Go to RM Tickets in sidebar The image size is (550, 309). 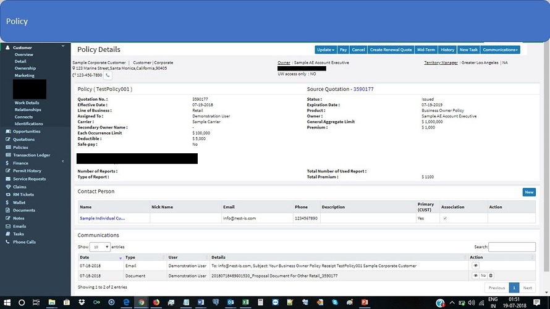point(23,195)
